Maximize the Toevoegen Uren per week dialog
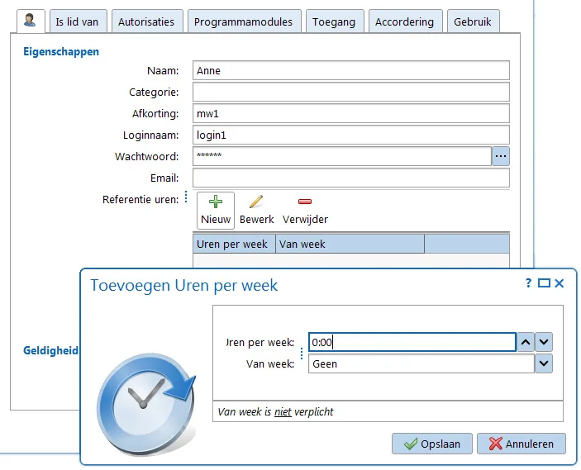The width and height of the screenshot is (581, 470). pos(544,283)
